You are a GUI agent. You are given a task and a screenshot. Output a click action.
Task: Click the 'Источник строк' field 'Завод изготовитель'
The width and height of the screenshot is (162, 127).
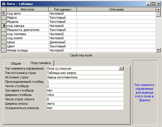click(85, 77)
